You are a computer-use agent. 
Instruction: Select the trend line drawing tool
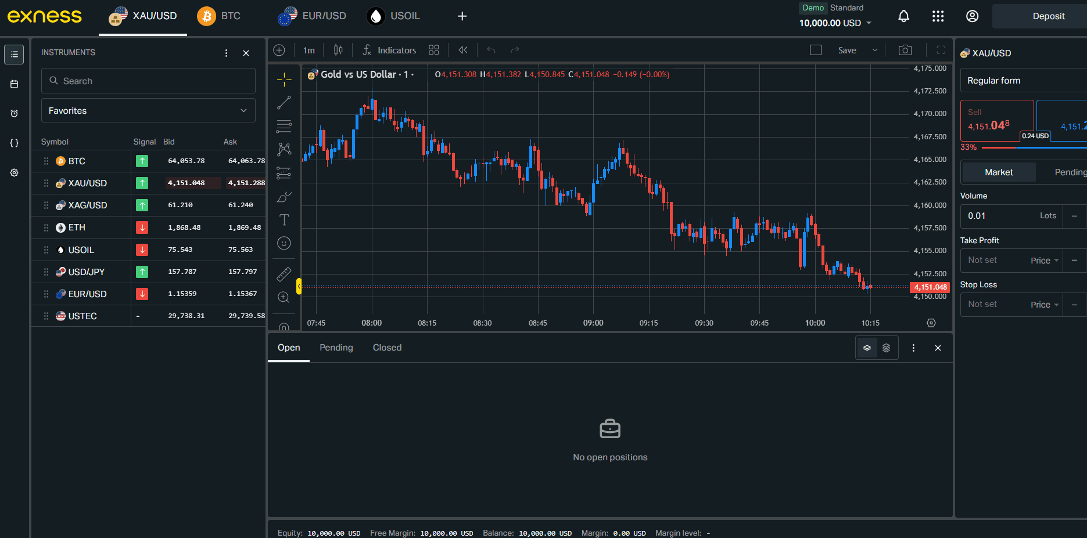point(284,103)
